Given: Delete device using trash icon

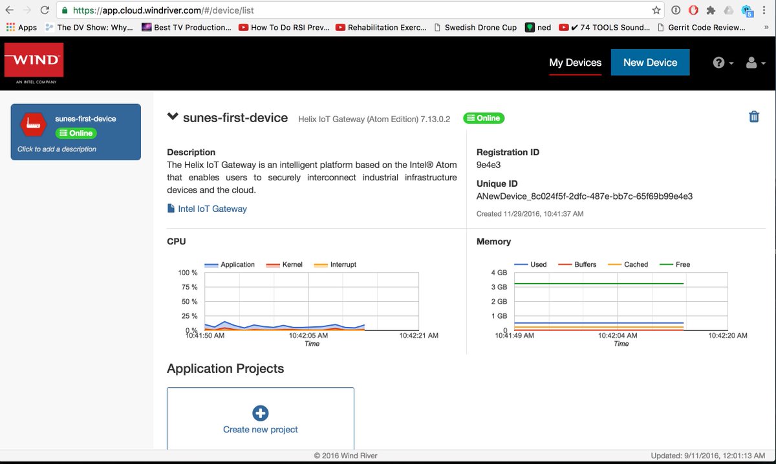Looking at the screenshot, I should click(x=753, y=117).
